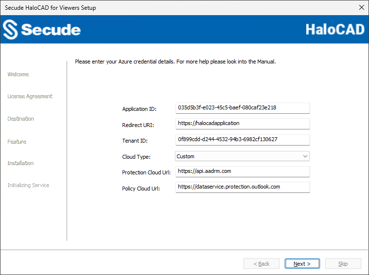Click the setup window title text
This screenshot has width=369, height=275.
pos(50,8)
